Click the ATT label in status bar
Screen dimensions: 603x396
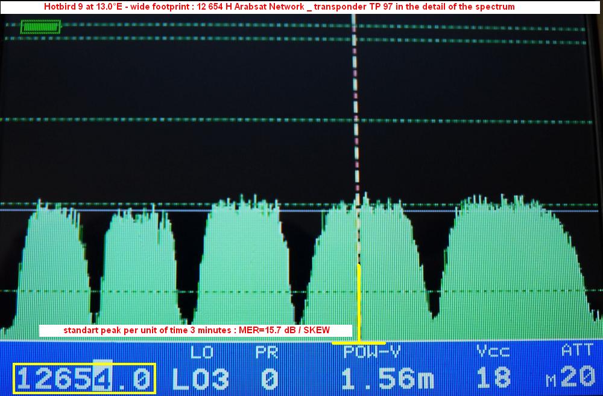click(577, 351)
